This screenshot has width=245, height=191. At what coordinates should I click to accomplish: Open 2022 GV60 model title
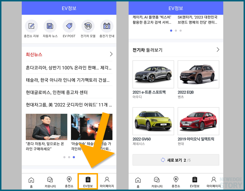(x=142, y=139)
